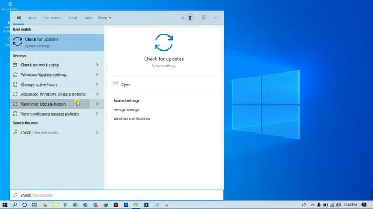Select View configured update policies result
Image resolution: width=373 pixels, height=209 pixels.
tap(50, 114)
